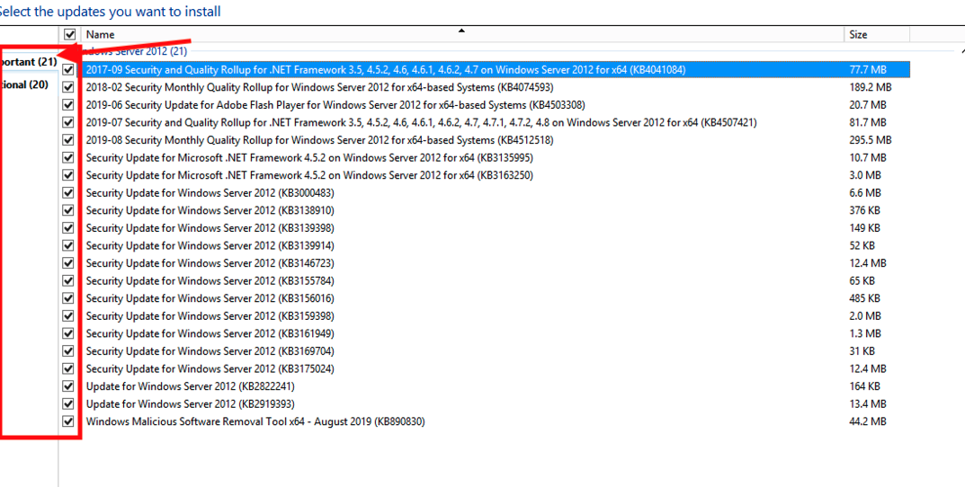This screenshot has height=487, width=965.
Task: Uncheck the 2019-08 rollup KB4512518 checkbox
Action: pos(68,140)
